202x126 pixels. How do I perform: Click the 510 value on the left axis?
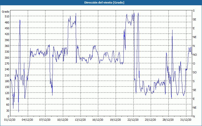pos(7,16)
